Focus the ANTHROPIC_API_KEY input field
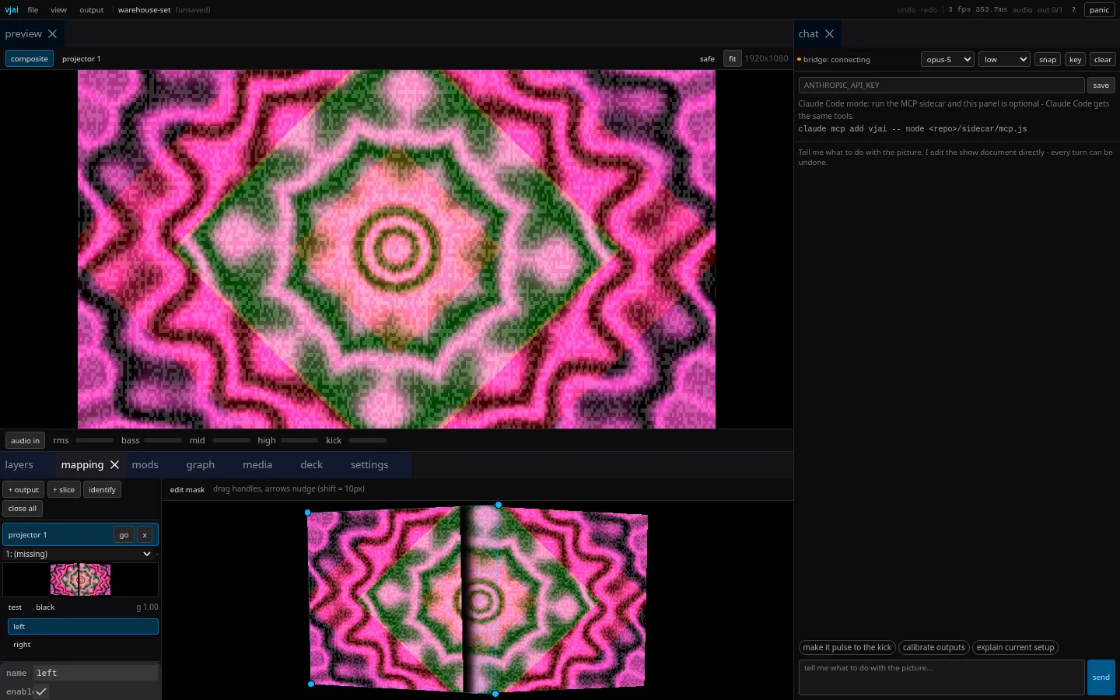1120x700 pixels. click(941, 86)
